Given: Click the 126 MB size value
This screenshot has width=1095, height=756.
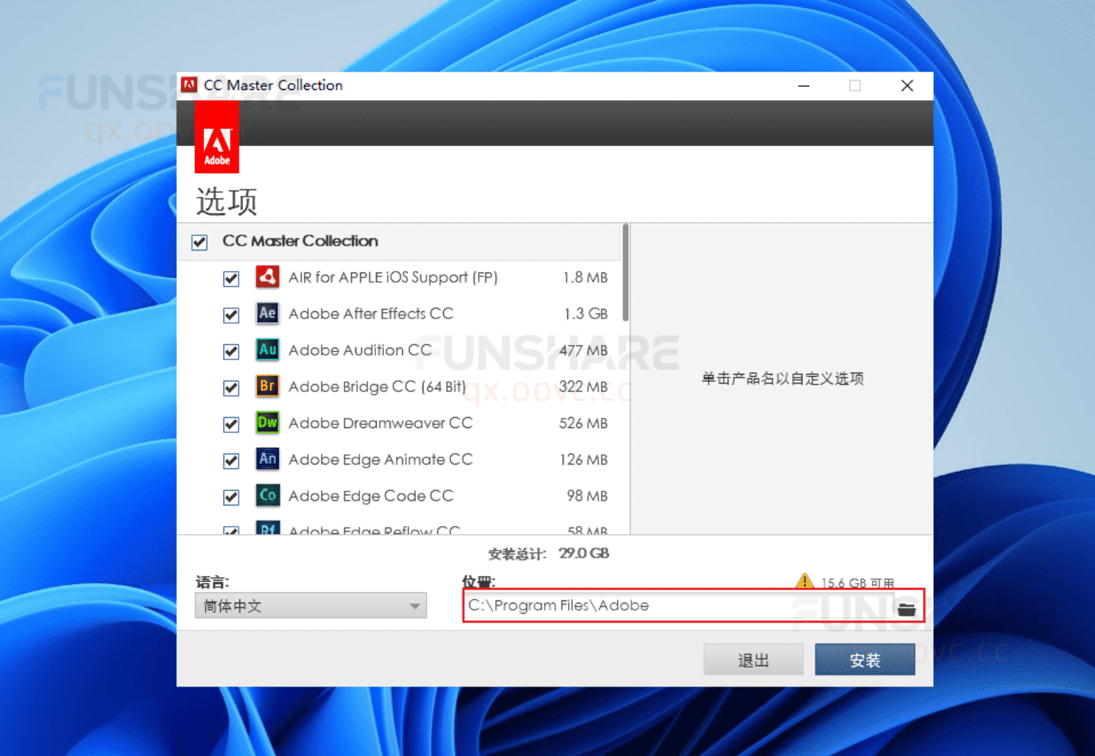Looking at the screenshot, I should (584, 459).
